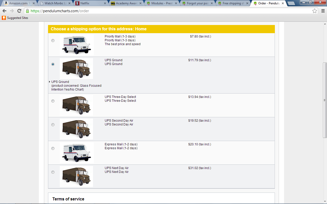327x204 pixels.
Task: Click the Suggested Sites bookmark icon
Action: 4,18
